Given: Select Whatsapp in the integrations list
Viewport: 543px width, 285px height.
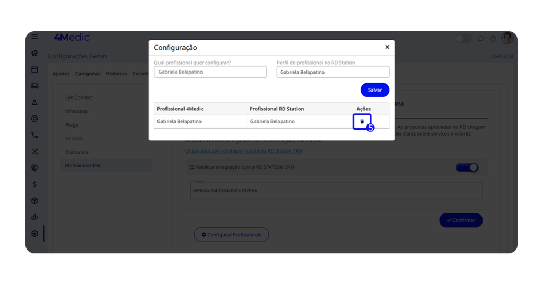Looking at the screenshot, I should pyautogui.click(x=77, y=111).
